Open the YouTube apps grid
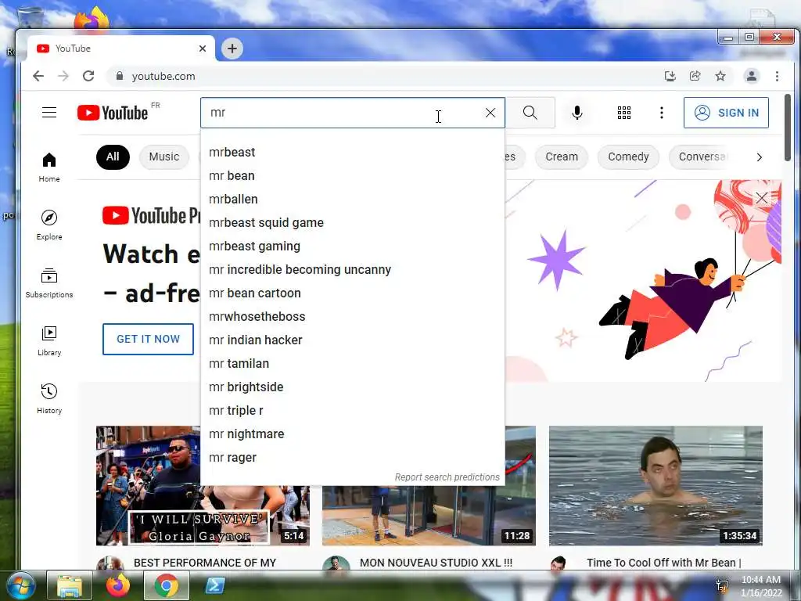This screenshot has height=601, width=801. 623,113
